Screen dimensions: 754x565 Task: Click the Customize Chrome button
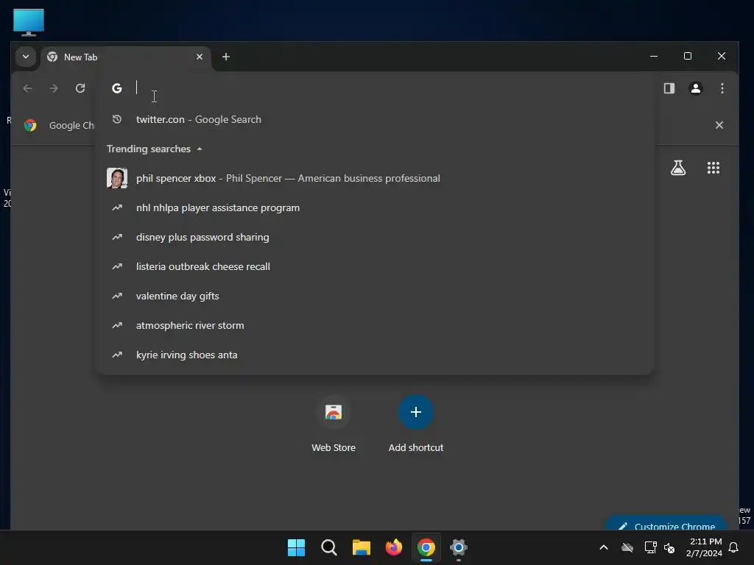coord(666,524)
